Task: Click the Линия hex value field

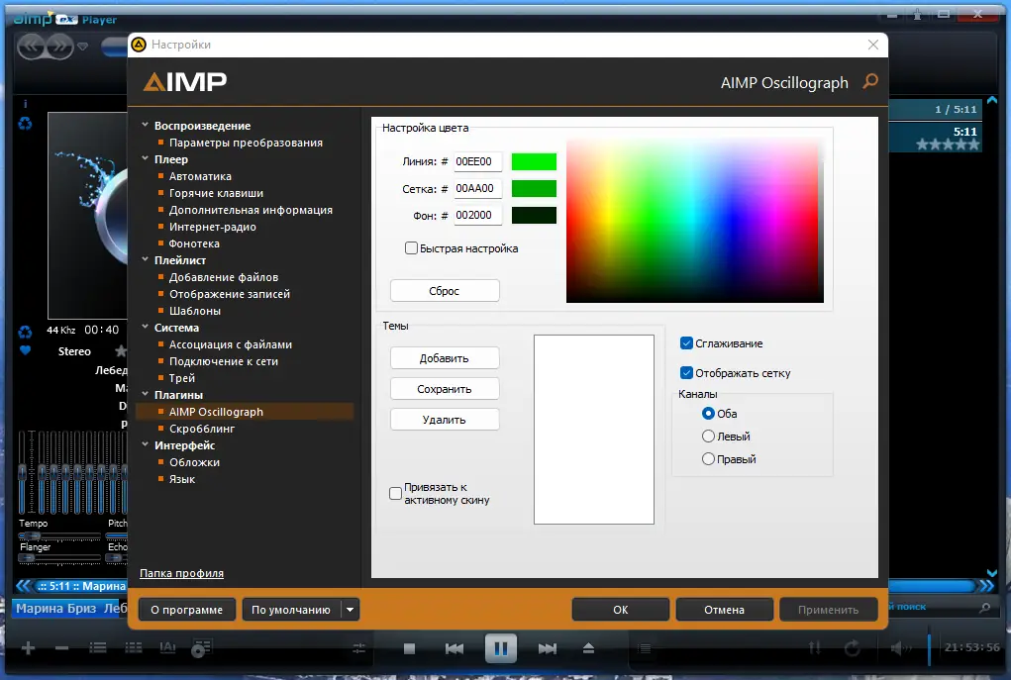Action: (x=477, y=161)
